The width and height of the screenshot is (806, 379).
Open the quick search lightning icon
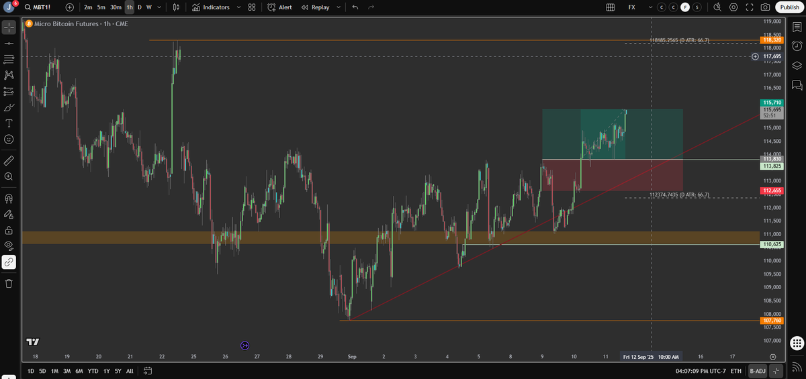717,7
